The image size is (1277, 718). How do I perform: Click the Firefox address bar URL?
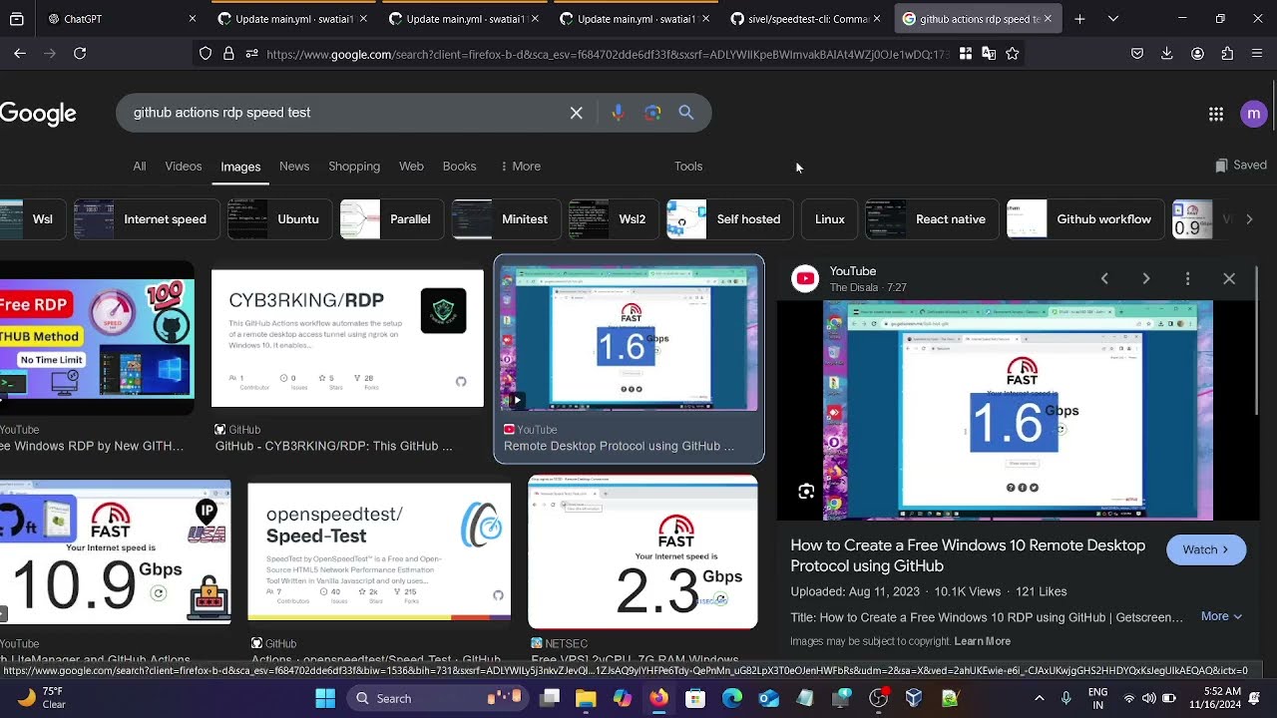pyautogui.click(x=607, y=54)
